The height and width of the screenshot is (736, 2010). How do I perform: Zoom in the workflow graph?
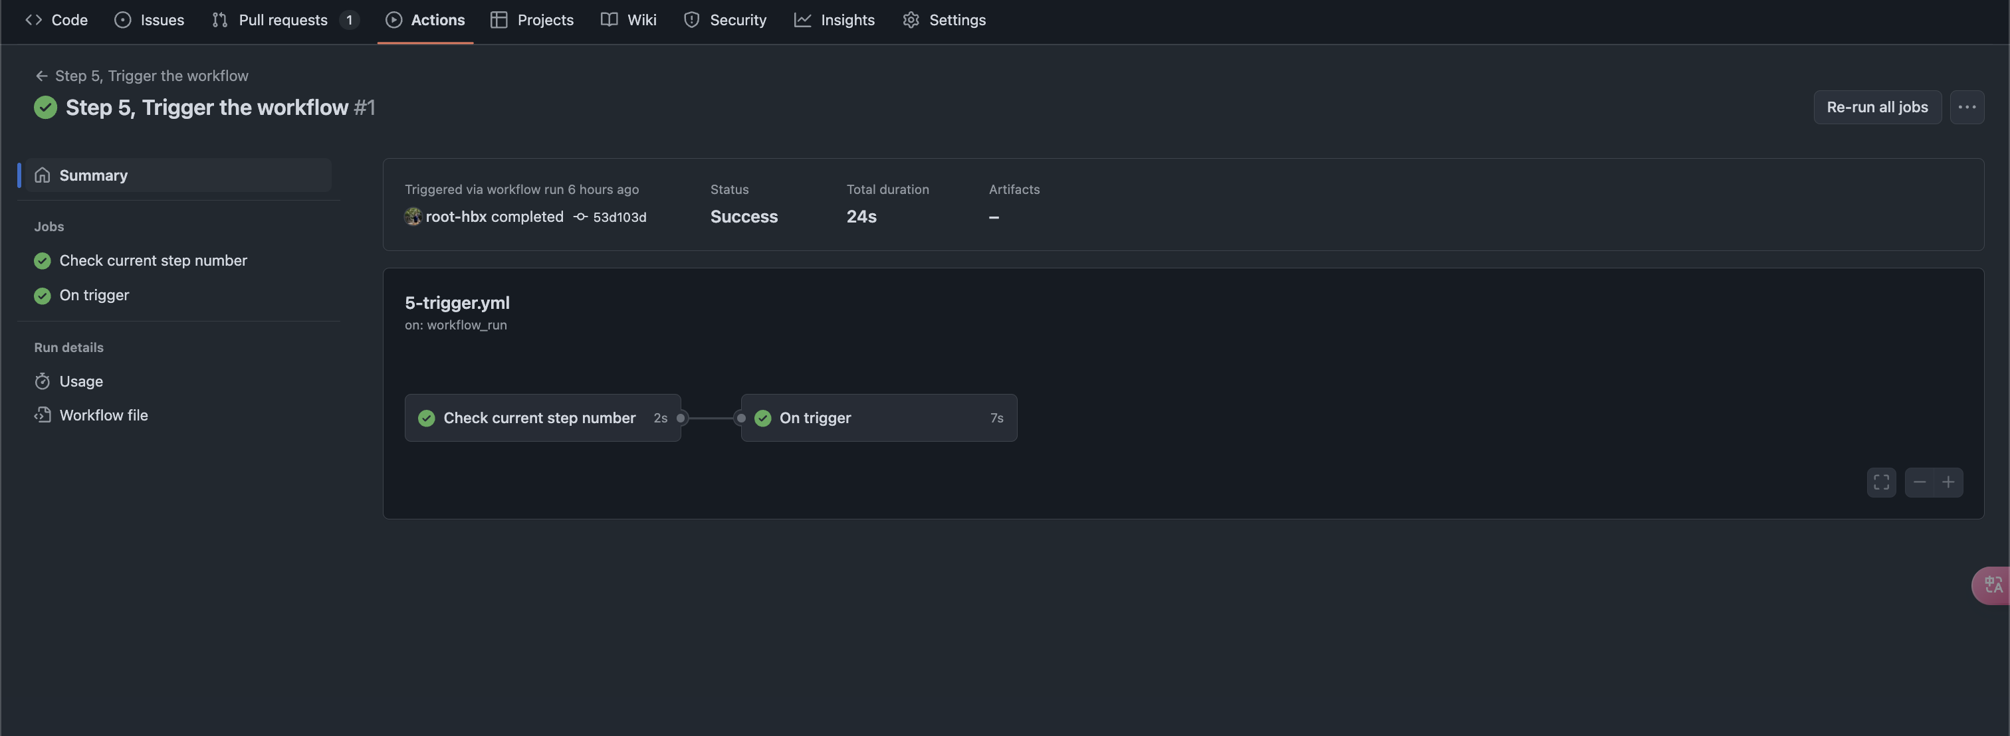click(1948, 482)
